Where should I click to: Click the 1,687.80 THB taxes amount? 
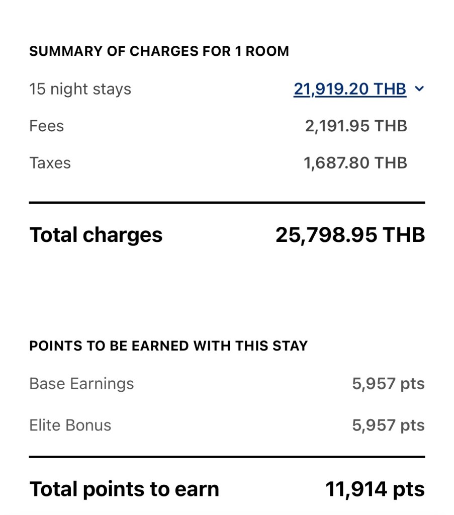[x=355, y=163]
